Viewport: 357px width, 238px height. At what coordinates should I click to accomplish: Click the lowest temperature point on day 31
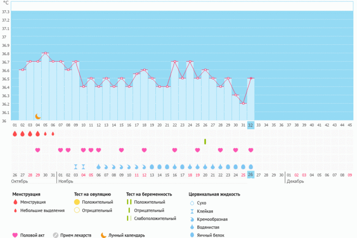click(243, 103)
